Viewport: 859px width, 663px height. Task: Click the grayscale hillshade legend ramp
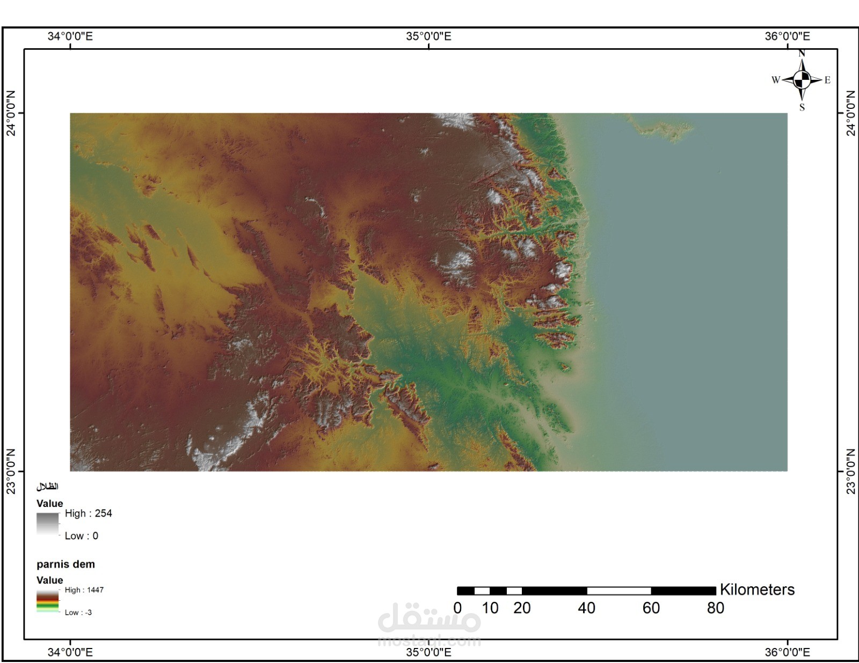point(48,524)
